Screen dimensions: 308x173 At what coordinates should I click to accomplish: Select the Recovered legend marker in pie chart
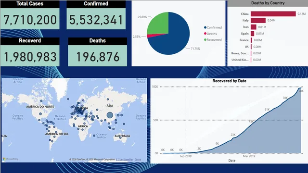tap(205, 39)
